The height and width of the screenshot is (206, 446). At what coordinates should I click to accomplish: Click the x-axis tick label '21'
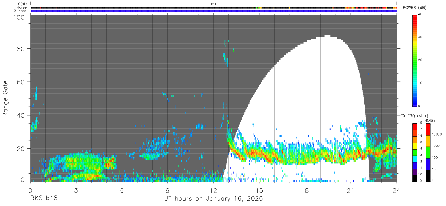(x=350, y=190)
